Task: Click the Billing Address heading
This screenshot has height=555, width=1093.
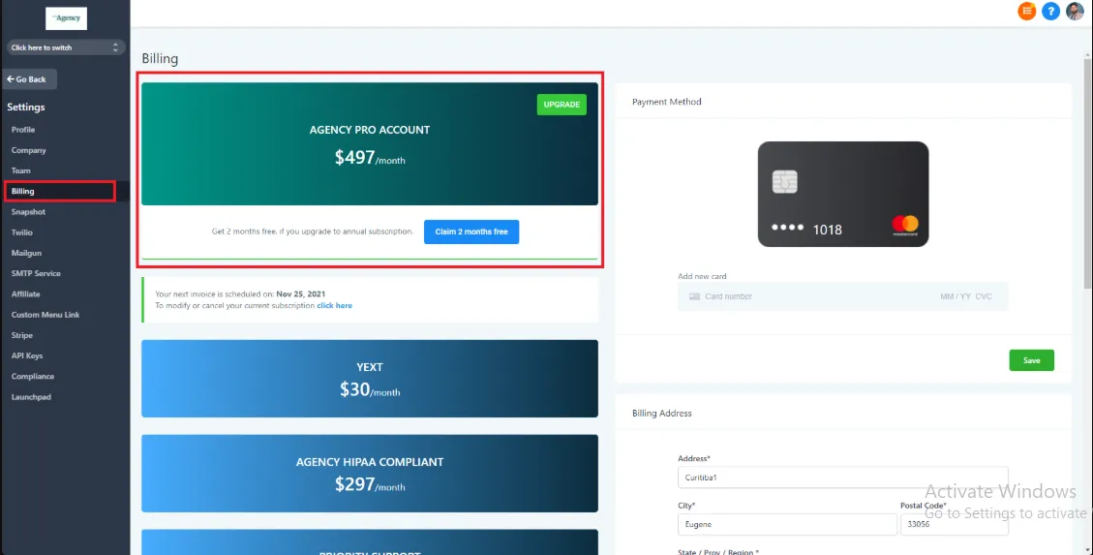Action: click(x=661, y=414)
